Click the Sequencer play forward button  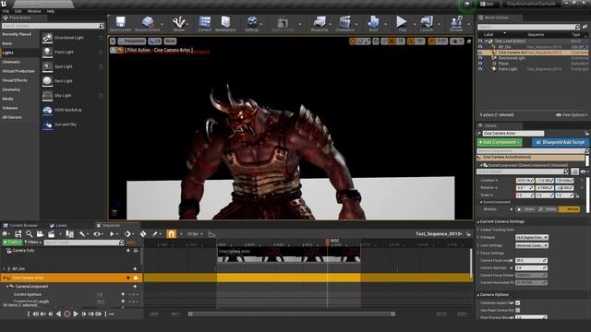76,314
